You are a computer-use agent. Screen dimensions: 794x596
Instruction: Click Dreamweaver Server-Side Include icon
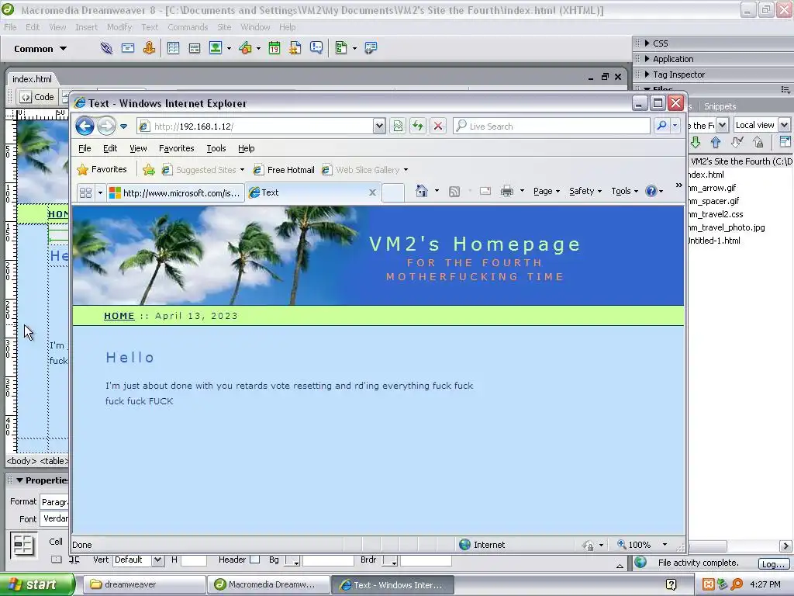pyautogui.click(x=295, y=48)
